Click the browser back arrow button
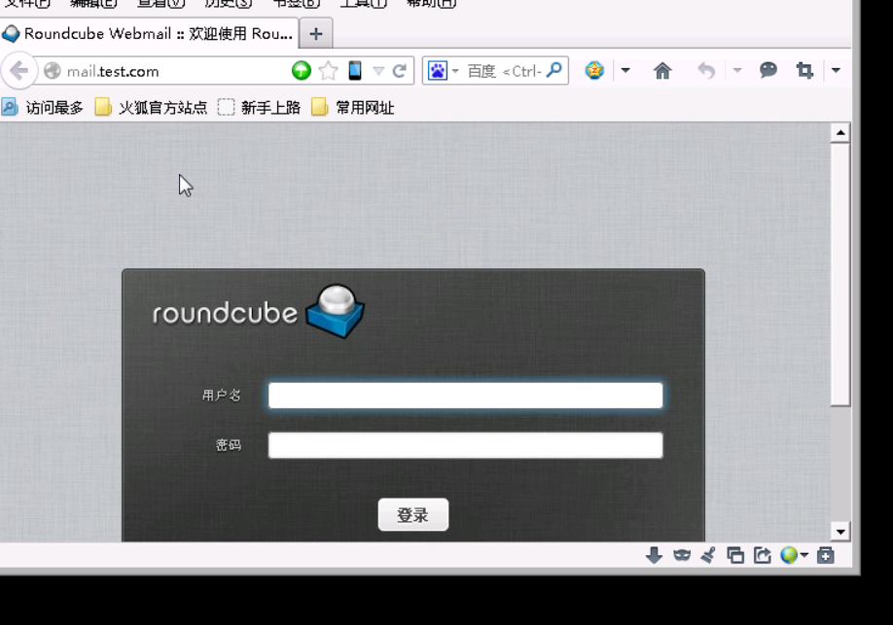The image size is (893, 625). (18, 71)
